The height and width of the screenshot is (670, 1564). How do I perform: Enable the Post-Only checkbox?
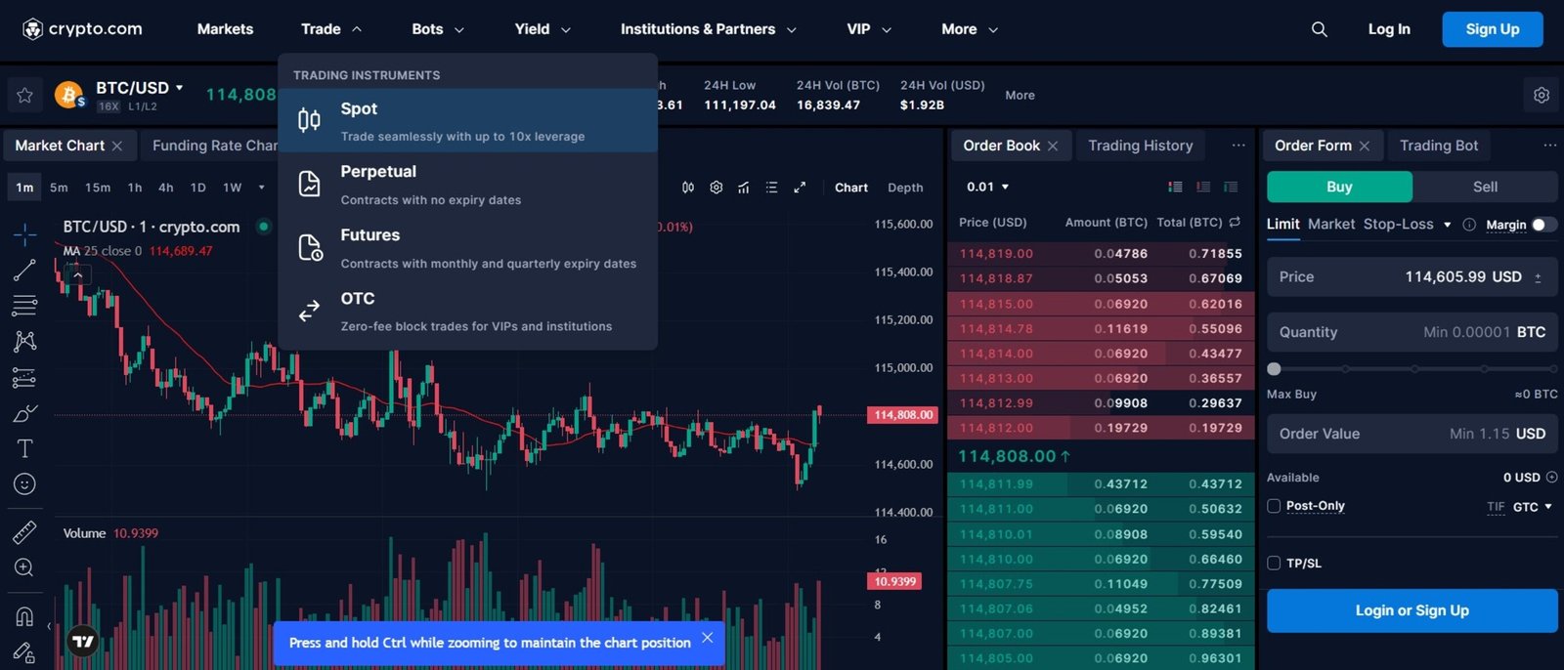[x=1274, y=506]
